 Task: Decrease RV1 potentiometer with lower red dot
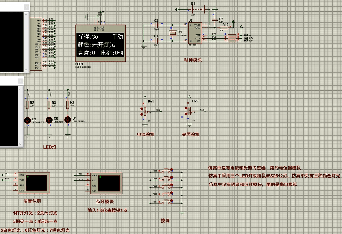tap(141, 114)
